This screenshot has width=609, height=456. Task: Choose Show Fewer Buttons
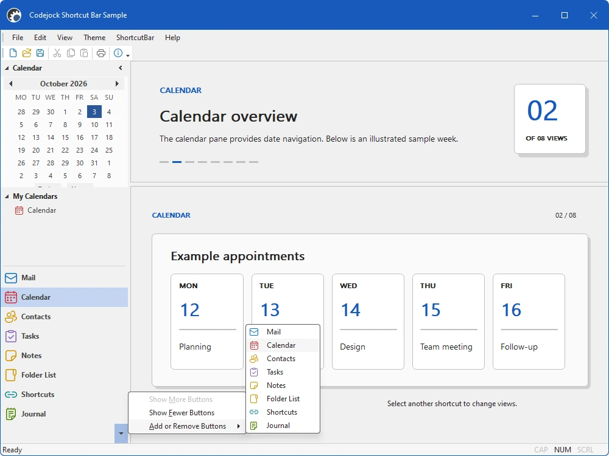pyautogui.click(x=187, y=413)
